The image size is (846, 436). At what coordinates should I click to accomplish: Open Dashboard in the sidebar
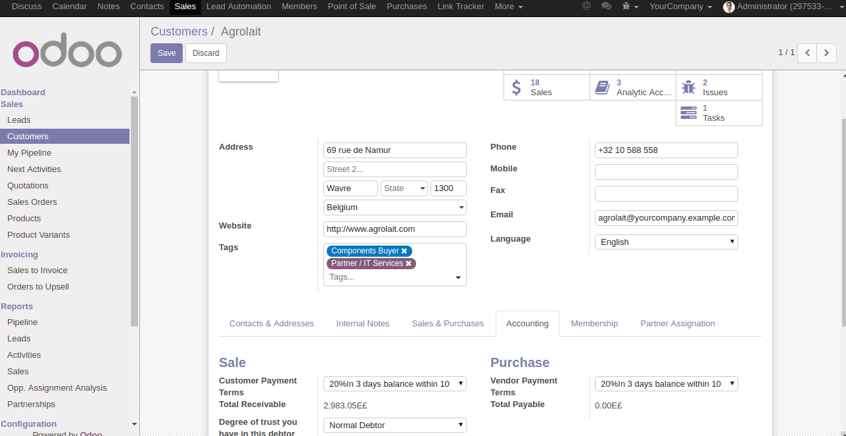coord(23,93)
